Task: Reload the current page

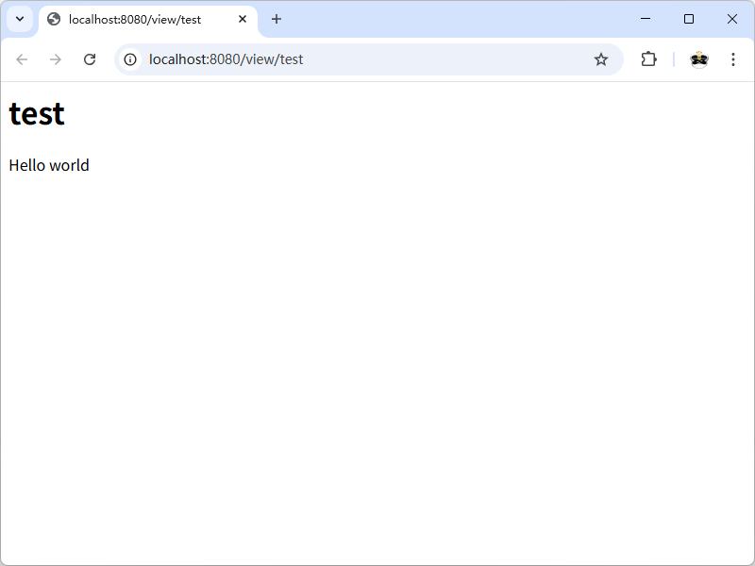Action: point(90,59)
